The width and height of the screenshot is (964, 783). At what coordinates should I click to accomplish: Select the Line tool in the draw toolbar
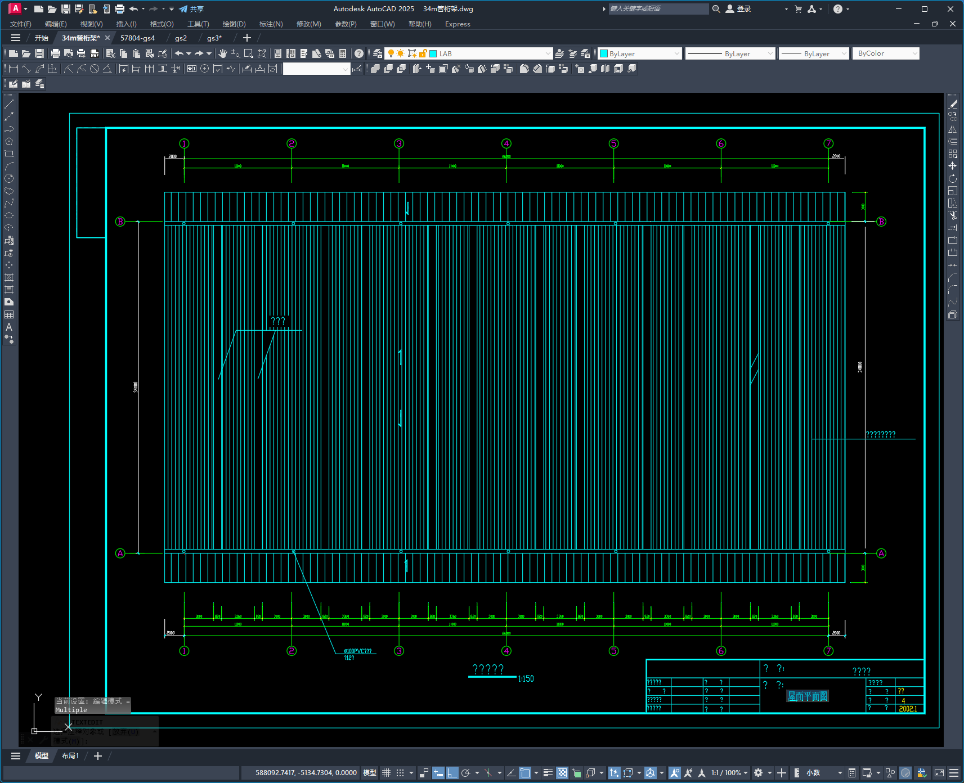[x=9, y=105]
